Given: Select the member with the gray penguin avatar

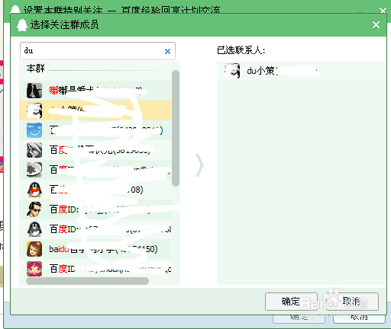Looking at the screenshot, I should [95, 229].
